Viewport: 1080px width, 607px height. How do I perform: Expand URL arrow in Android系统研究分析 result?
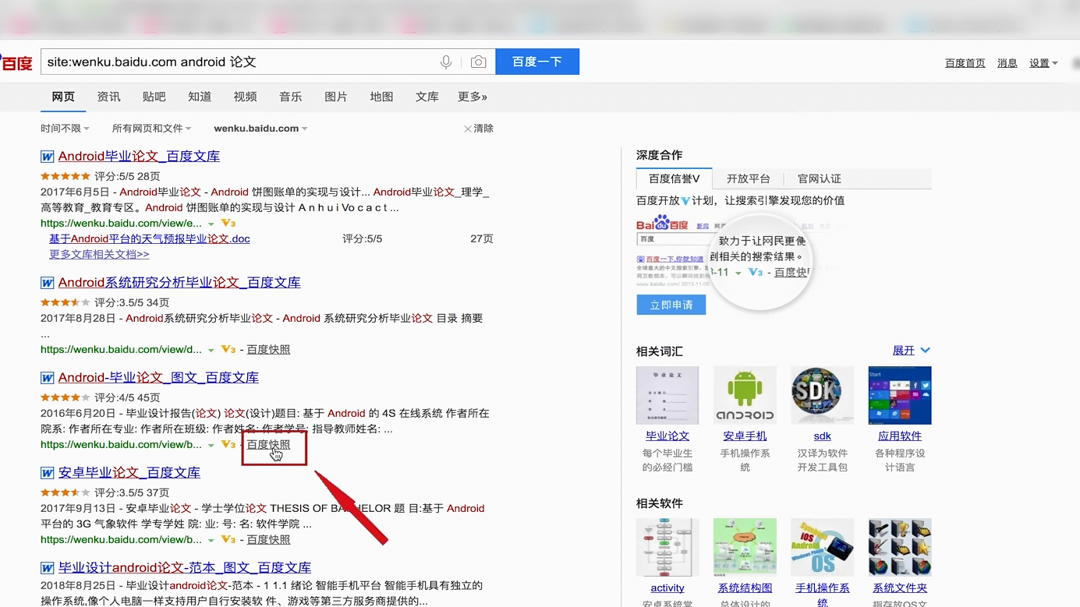point(211,351)
